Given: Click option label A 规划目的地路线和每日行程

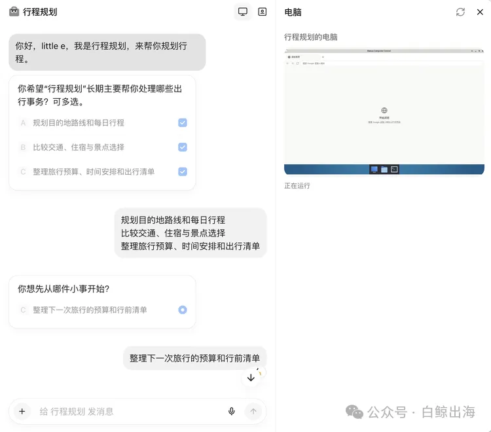Looking at the screenshot, I should click(79, 122).
